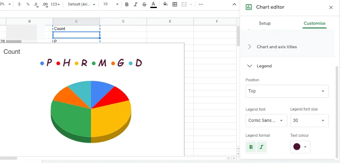The width and height of the screenshot is (340, 163).
Task: Click the Chart editor panel vertical scrollbar
Action: pyautogui.click(x=337, y=112)
